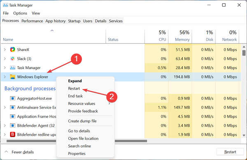Select the Processes tab

click(11, 21)
